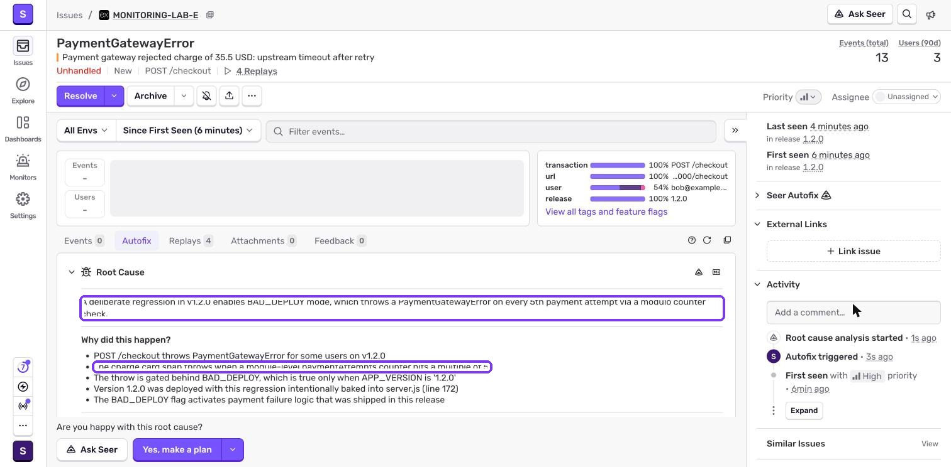Open the Since First Seen time dropdown
The height and width of the screenshot is (467, 951).
188,131
